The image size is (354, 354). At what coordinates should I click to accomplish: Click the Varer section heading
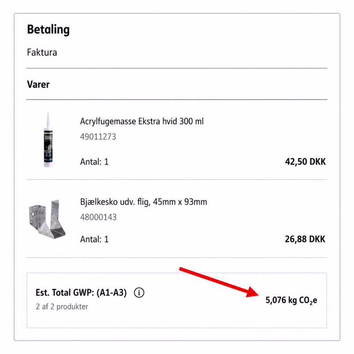(x=38, y=85)
